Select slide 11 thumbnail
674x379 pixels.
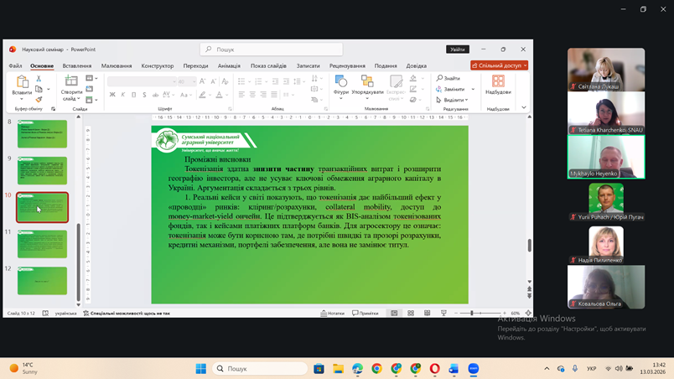point(42,244)
